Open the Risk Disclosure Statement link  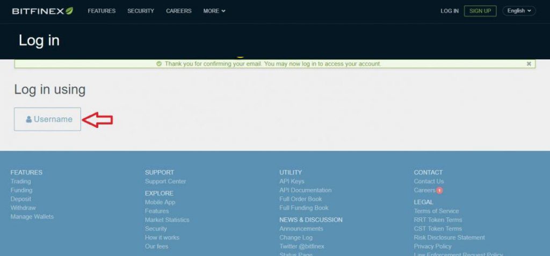click(450, 237)
